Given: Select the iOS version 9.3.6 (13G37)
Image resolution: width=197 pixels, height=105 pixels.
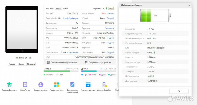Looking at the screenshot, I should (73, 13).
